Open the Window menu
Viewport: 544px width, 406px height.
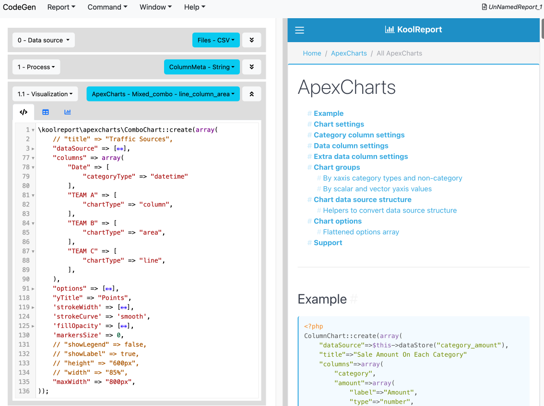point(155,7)
